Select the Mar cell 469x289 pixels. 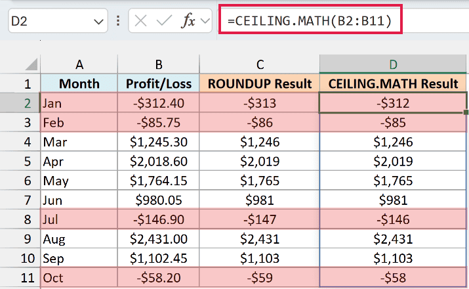point(79,142)
